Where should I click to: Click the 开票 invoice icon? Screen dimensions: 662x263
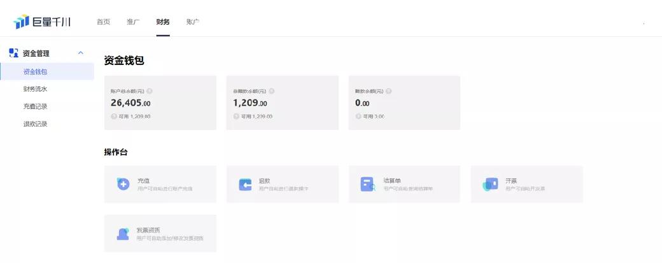pyautogui.click(x=490, y=184)
